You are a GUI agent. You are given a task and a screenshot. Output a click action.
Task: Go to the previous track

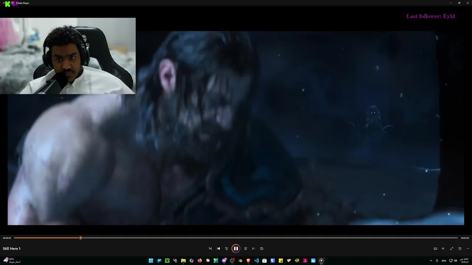click(218, 248)
